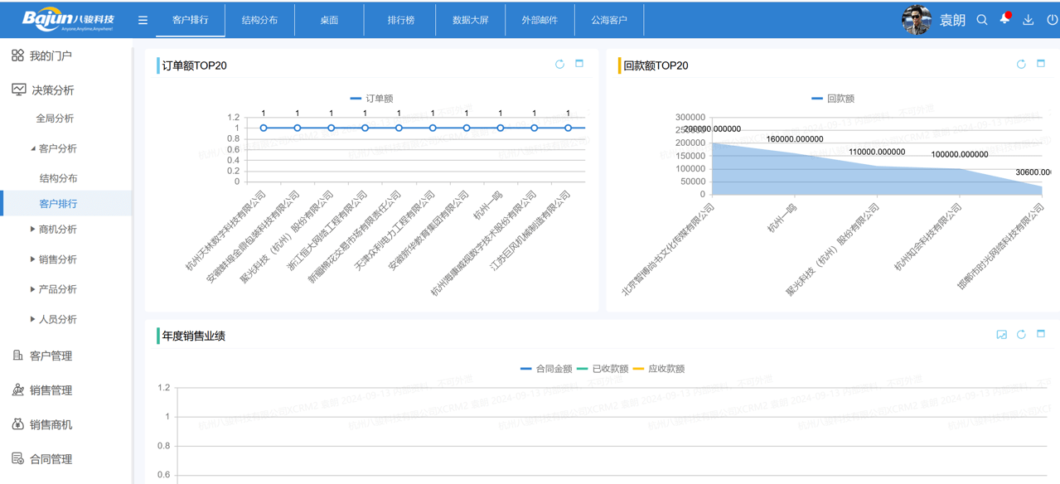Viewport: 1060px width, 484px height.
Task: Switch to the 结构分布 tab
Action: tap(259, 20)
